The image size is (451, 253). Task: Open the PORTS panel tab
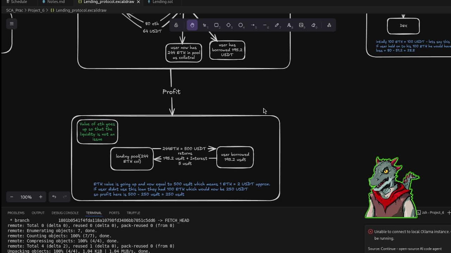point(114,213)
